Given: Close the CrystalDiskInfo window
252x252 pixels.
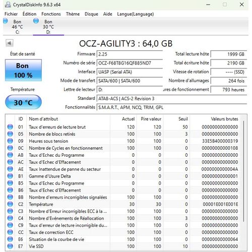Looking at the screenshot, I should pos(242,5).
